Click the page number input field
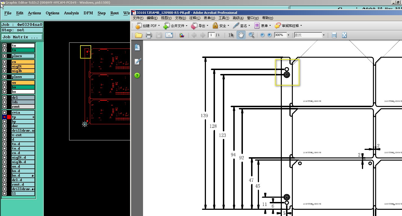402x216 pixels. [211, 35]
